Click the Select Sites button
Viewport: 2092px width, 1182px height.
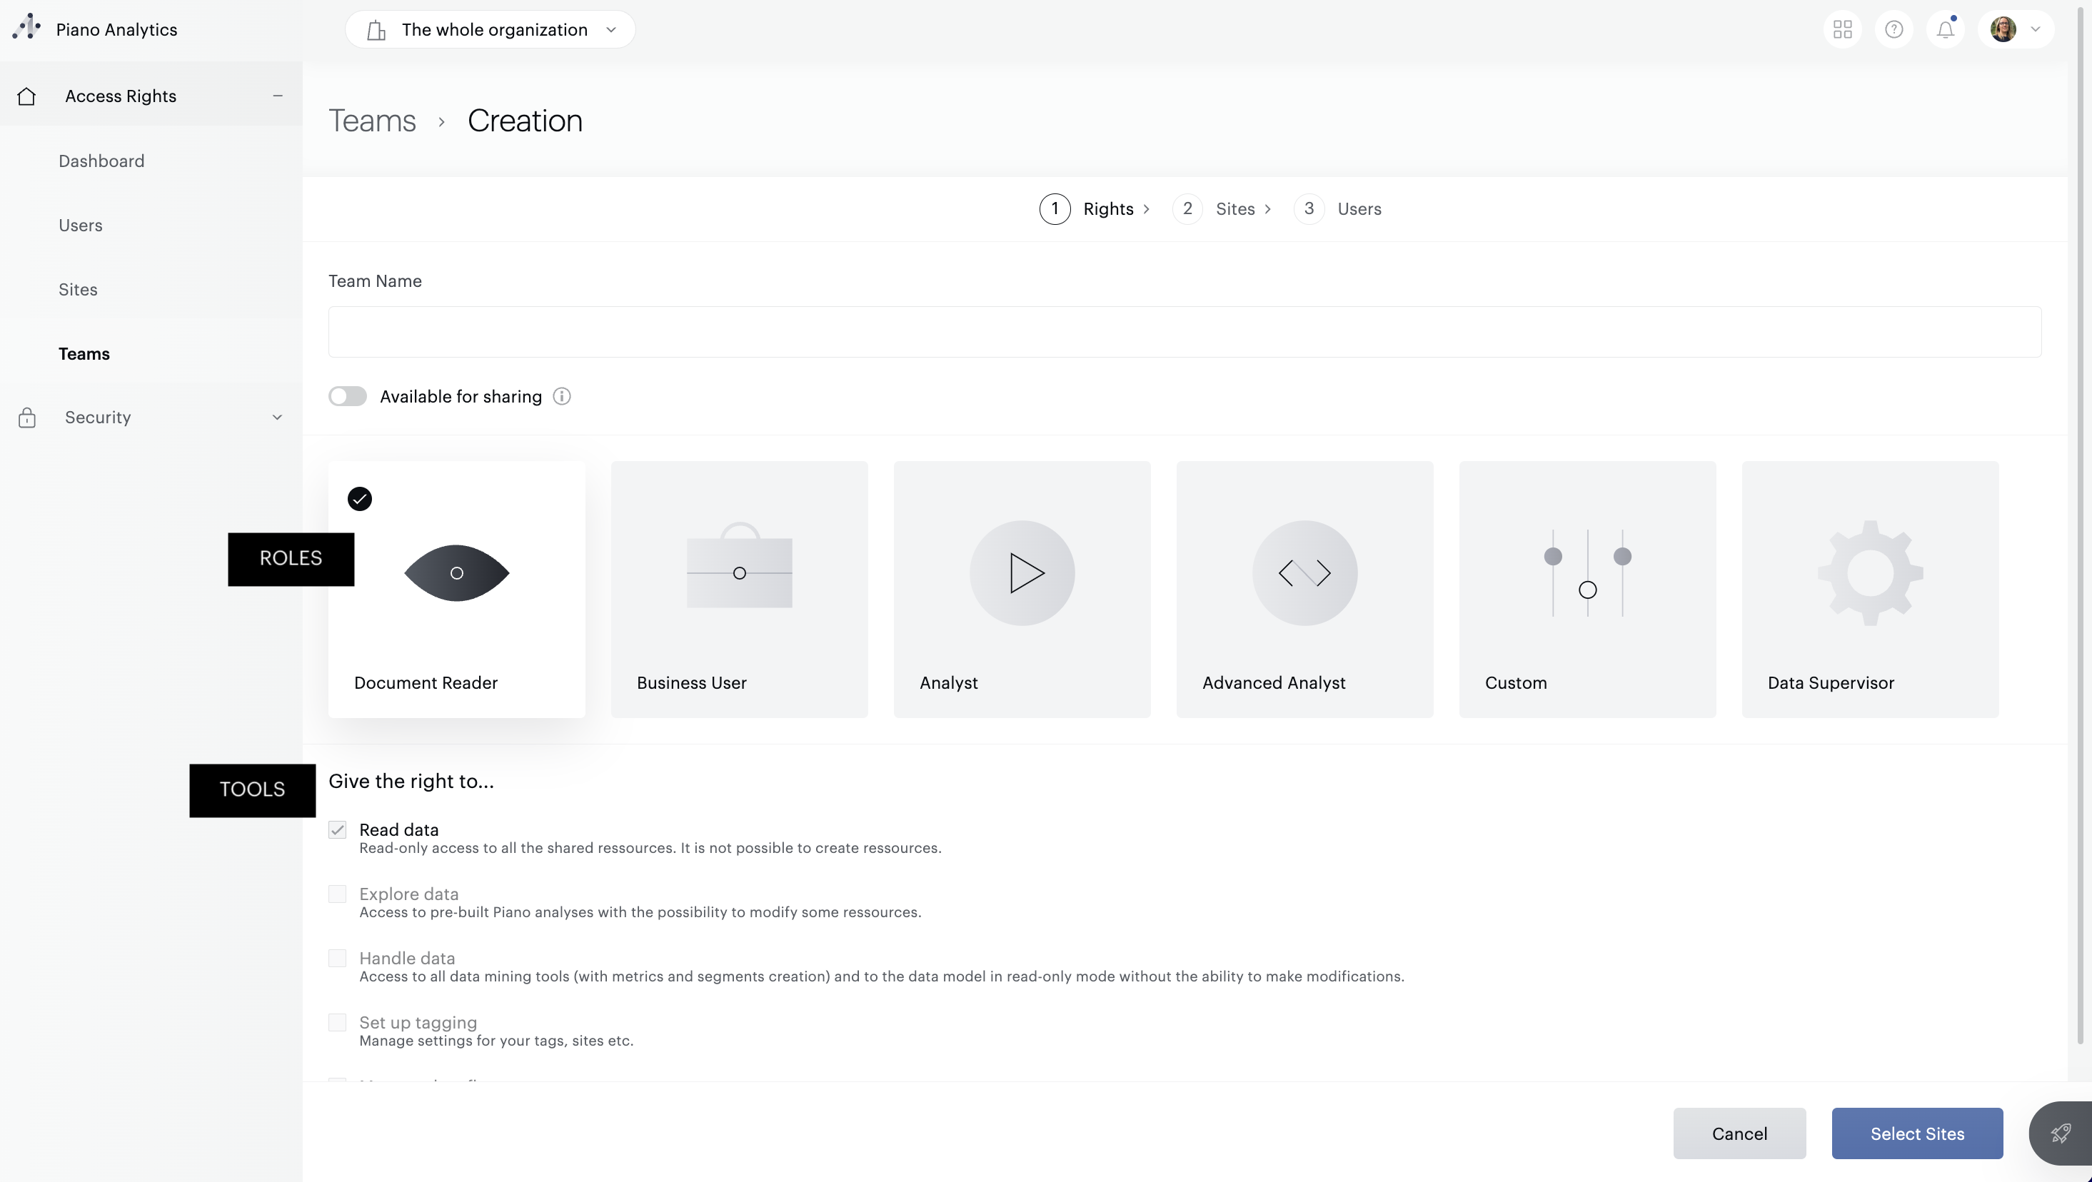coord(1916,1133)
